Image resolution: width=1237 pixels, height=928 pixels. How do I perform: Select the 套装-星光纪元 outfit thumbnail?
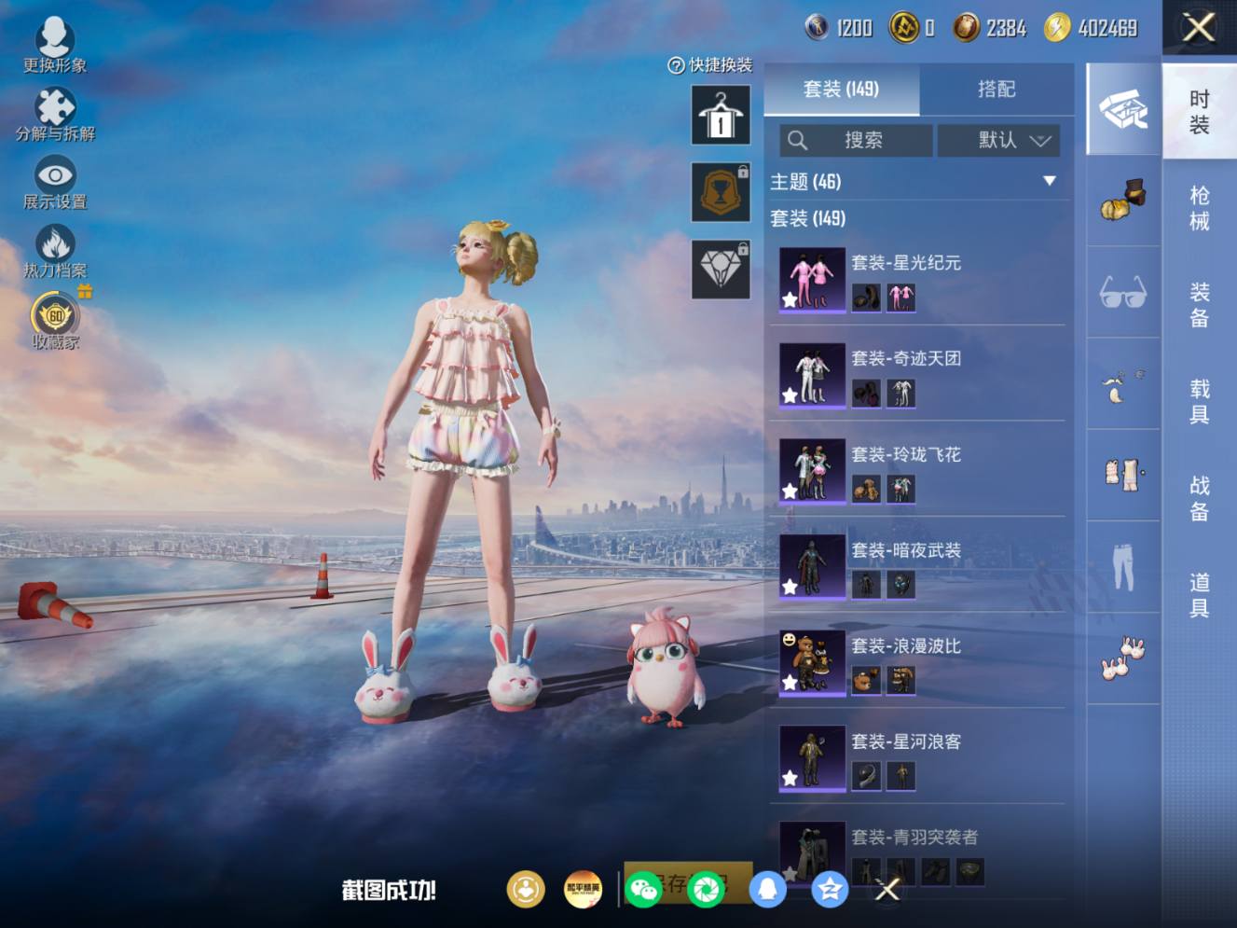(x=812, y=280)
